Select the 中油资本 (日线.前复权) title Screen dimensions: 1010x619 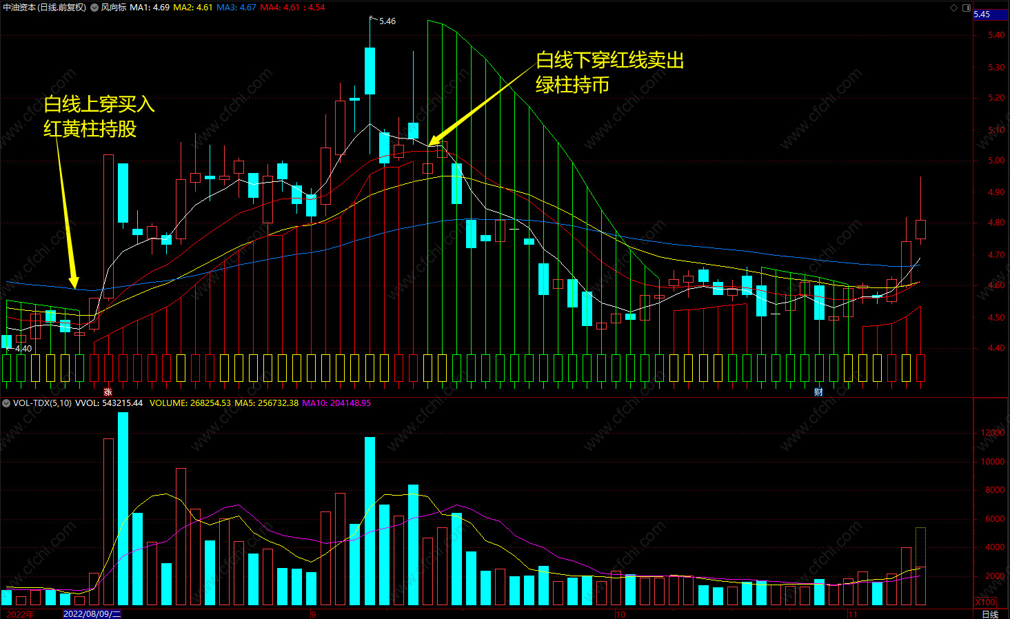[44, 8]
